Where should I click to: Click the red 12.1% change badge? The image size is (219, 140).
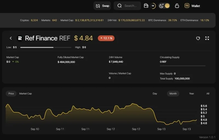click(x=106, y=38)
